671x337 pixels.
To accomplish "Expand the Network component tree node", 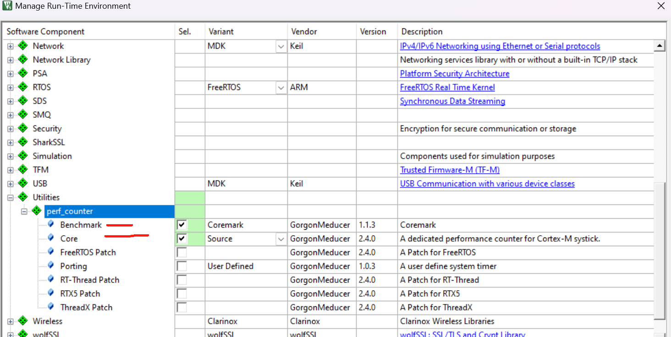I will [x=11, y=46].
